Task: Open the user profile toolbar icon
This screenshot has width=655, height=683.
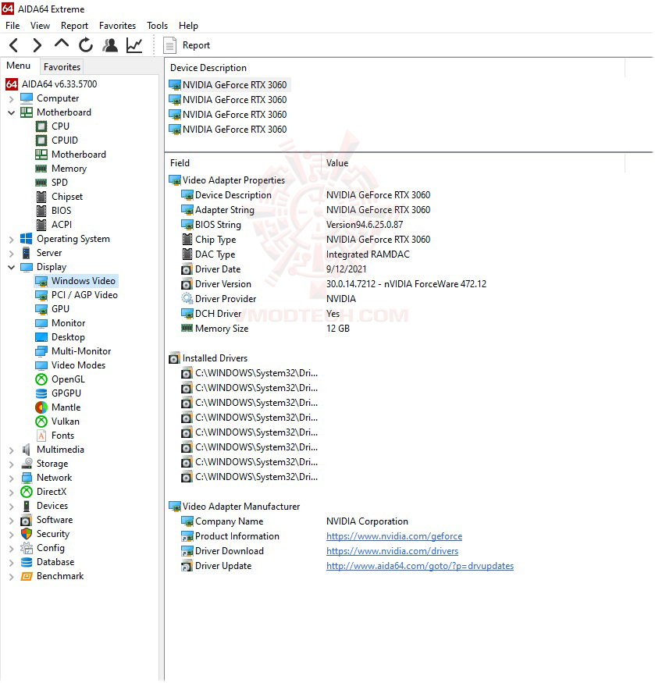Action: tap(110, 44)
